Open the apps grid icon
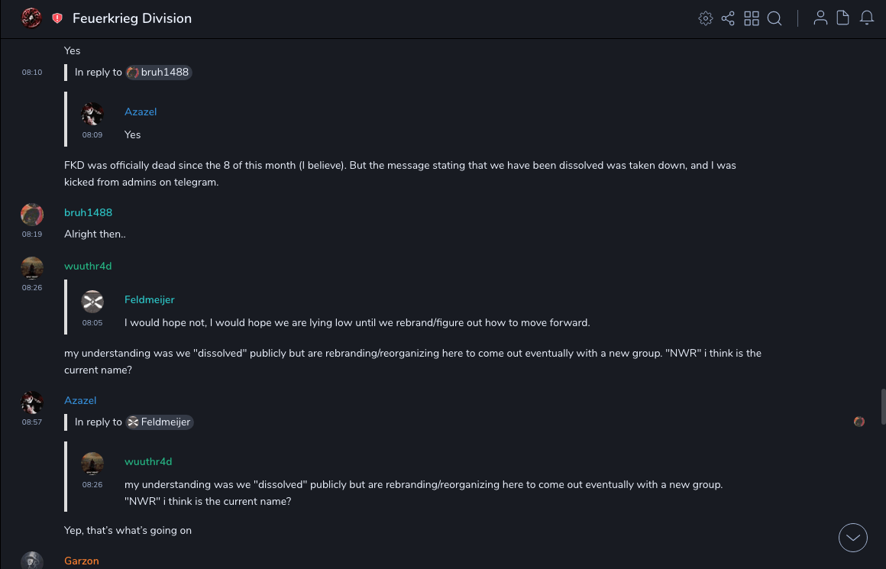The image size is (886, 569). (752, 18)
